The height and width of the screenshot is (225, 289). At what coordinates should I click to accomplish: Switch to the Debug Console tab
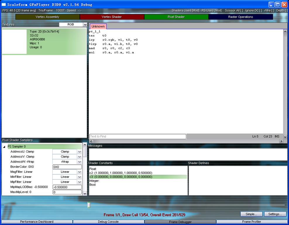pyautogui.click(x=108, y=222)
